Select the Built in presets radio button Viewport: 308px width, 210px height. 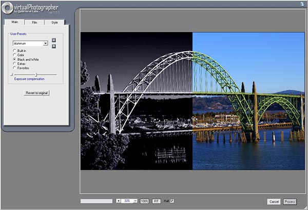tap(14, 51)
